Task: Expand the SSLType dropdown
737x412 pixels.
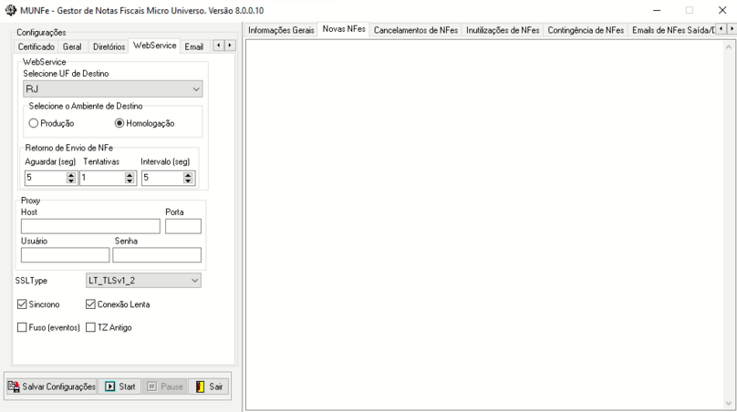Action: tap(137, 281)
